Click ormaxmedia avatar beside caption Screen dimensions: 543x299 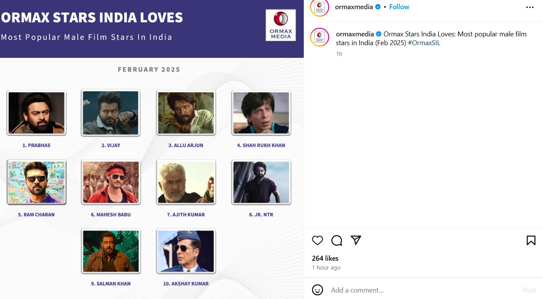coord(319,38)
